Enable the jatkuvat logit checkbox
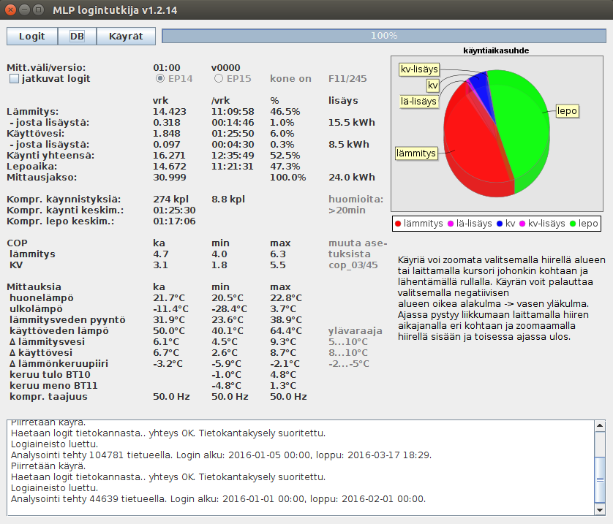 pos(14,79)
